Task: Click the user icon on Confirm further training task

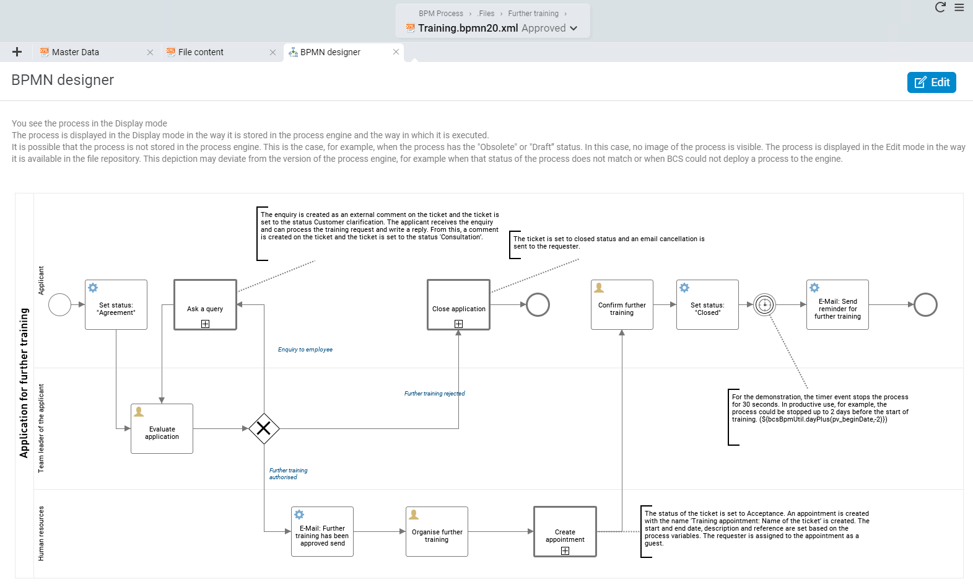Action: point(599,288)
